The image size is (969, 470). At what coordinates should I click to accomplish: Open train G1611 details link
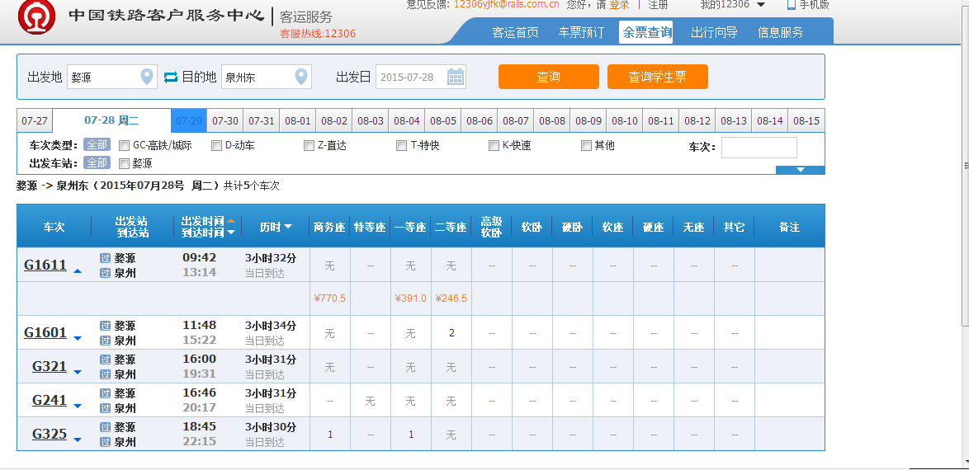45,265
